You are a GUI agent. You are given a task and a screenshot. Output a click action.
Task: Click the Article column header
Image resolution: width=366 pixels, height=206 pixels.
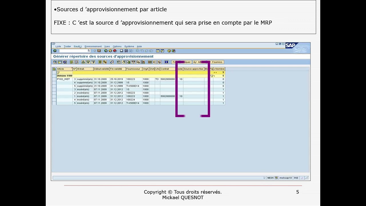64,69
